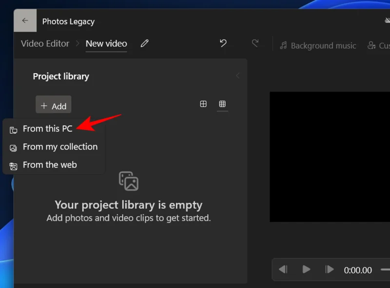Switch to compact grid view

click(x=222, y=104)
